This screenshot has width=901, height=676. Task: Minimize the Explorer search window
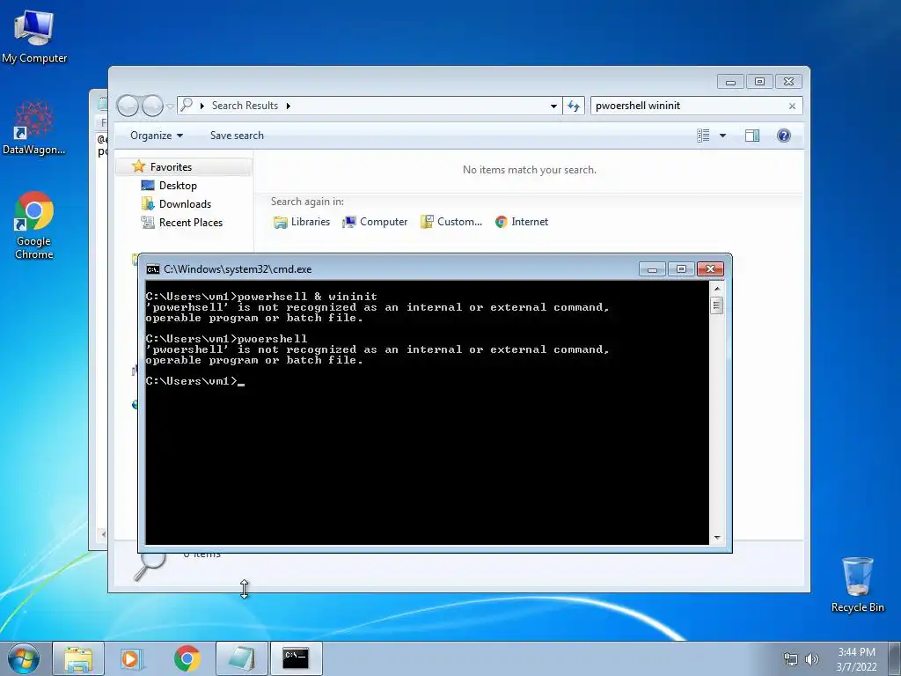[x=730, y=82]
